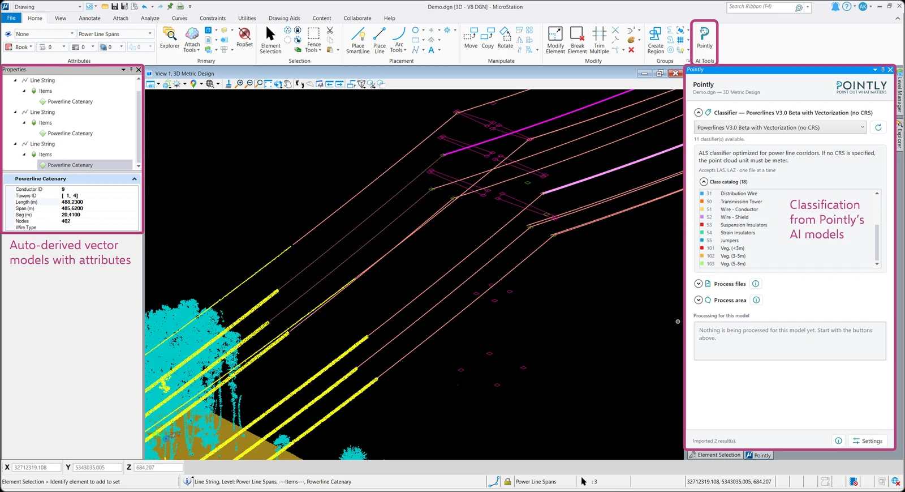Choose the Copy tool
The width and height of the screenshot is (905, 492).
(x=488, y=38)
